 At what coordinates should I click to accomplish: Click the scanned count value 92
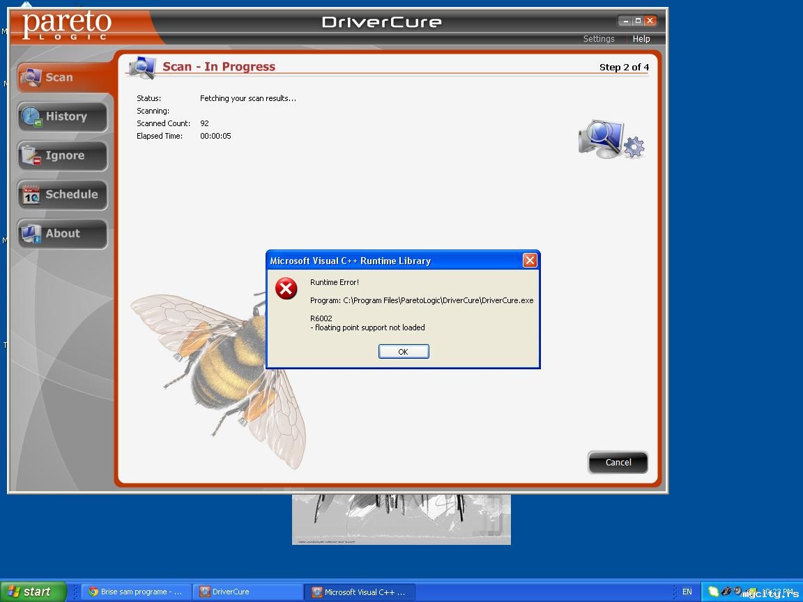[204, 123]
